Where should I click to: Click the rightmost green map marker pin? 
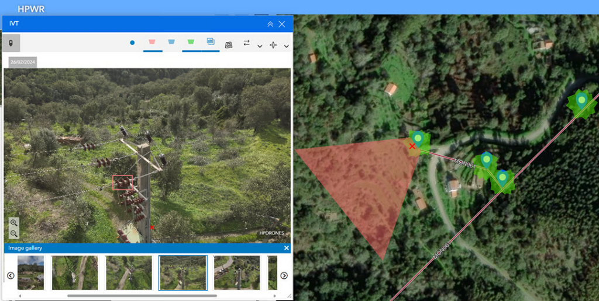point(581,101)
